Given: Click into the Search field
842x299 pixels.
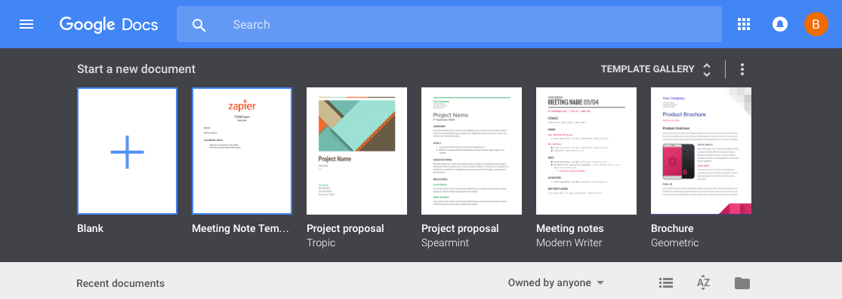Looking at the screenshot, I should [x=449, y=24].
